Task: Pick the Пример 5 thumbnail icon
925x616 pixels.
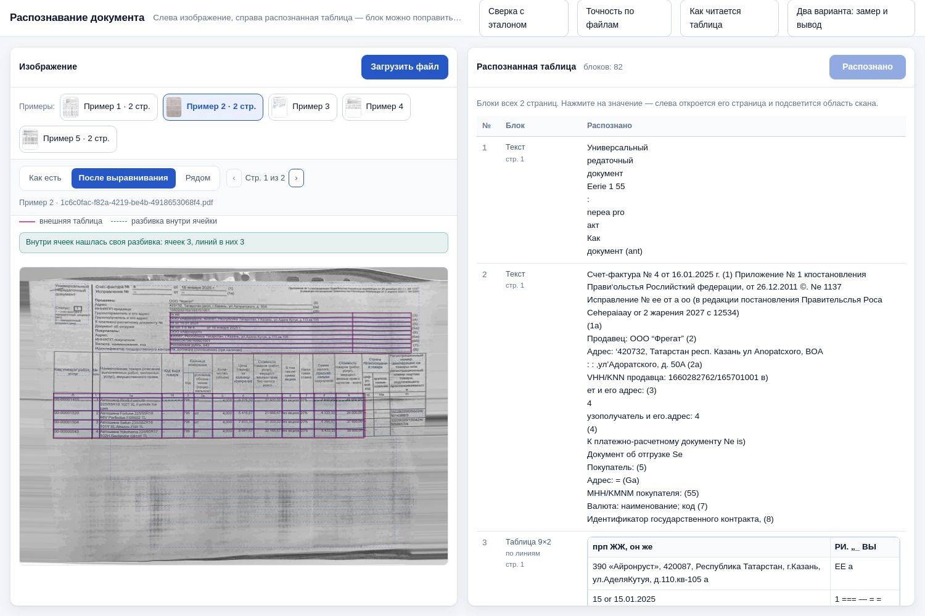Action: [30, 139]
